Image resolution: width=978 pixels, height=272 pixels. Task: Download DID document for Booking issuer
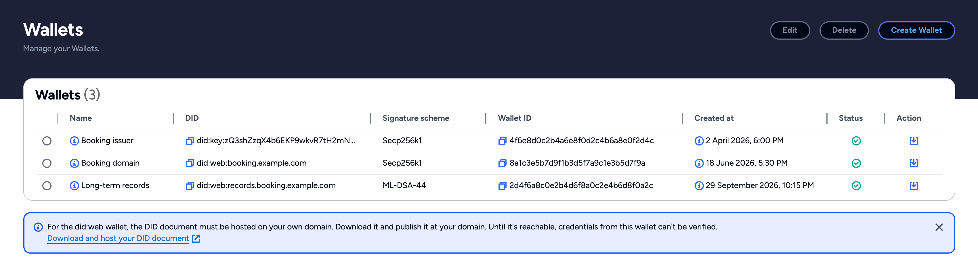point(914,141)
